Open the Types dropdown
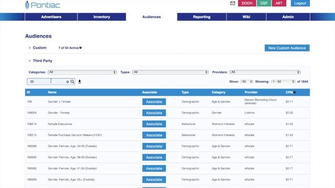 [x=170, y=72]
